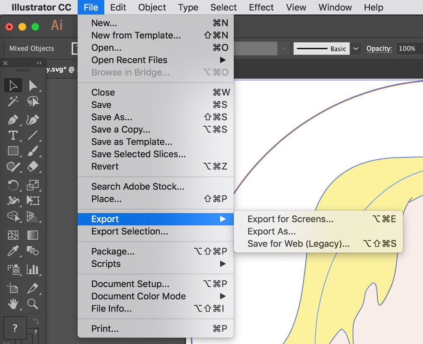Pick the Type tool
The height and width of the screenshot is (344, 423).
click(13, 135)
